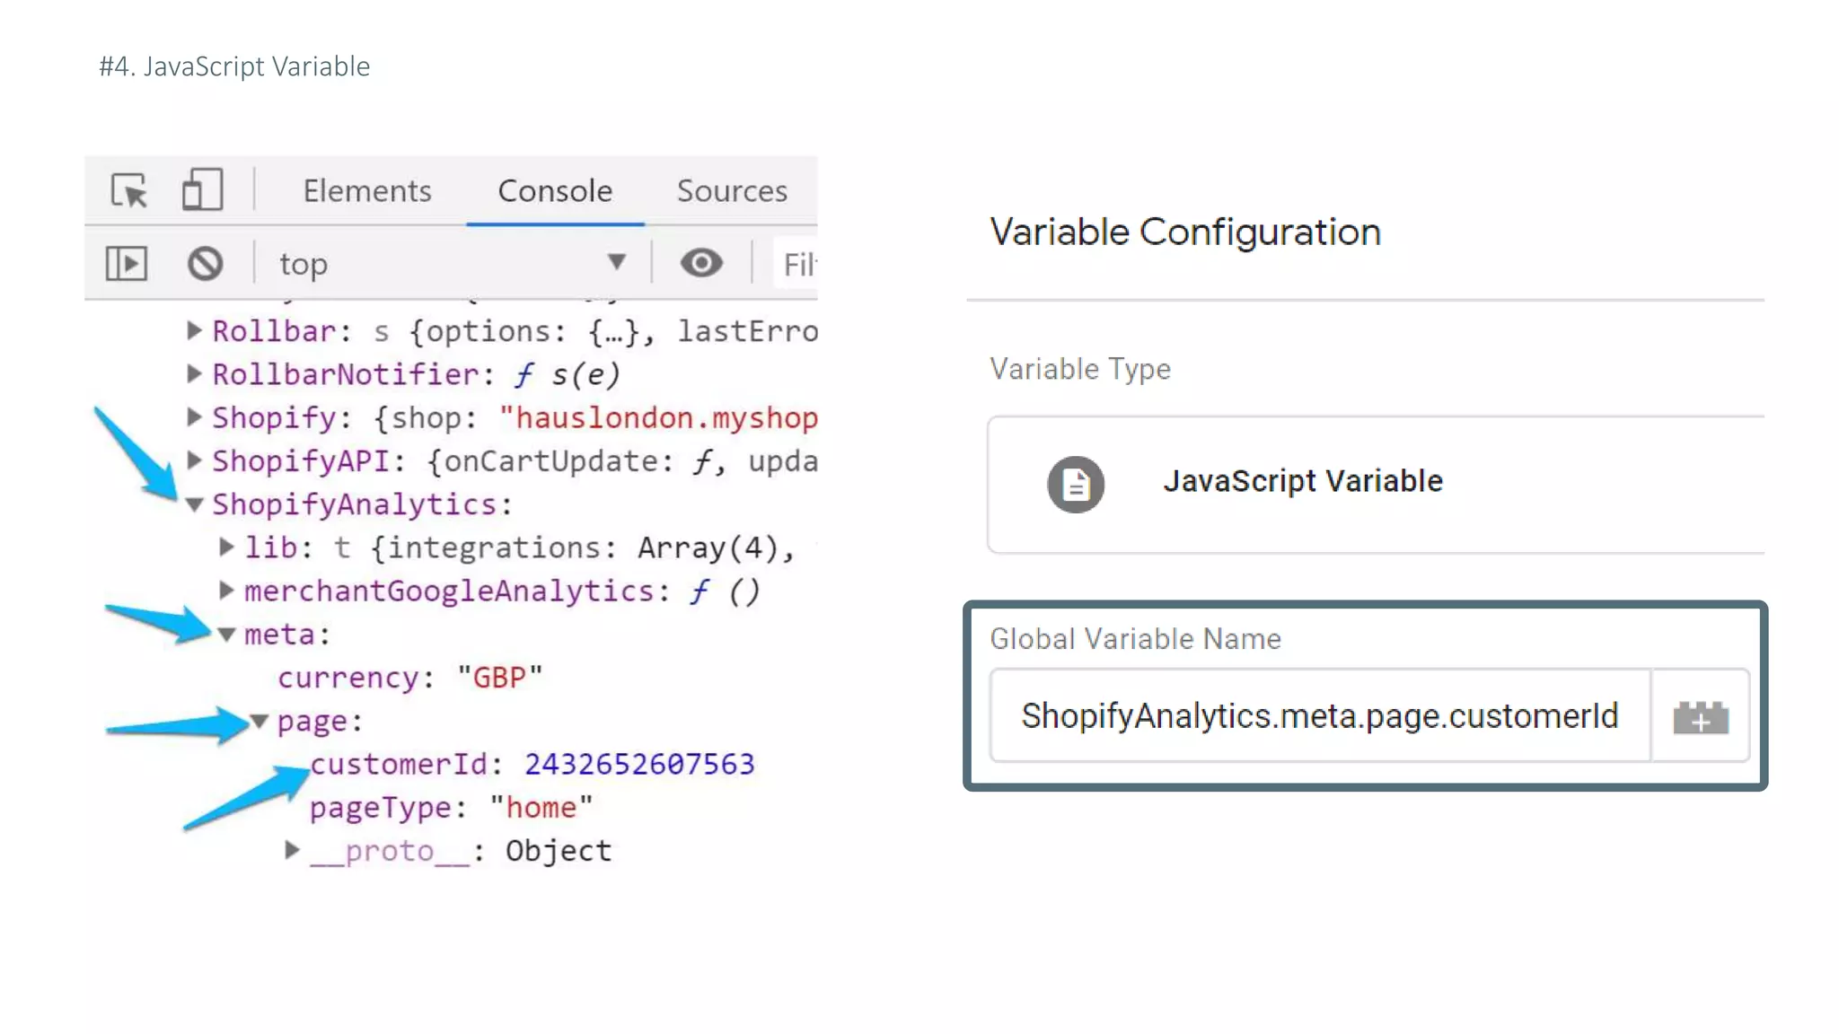Collapse the page object
The image size is (1839, 1034).
[x=260, y=721]
